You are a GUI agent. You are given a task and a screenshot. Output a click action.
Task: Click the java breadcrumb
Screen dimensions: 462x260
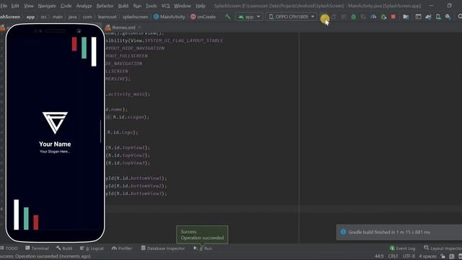click(x=72, y=17)
